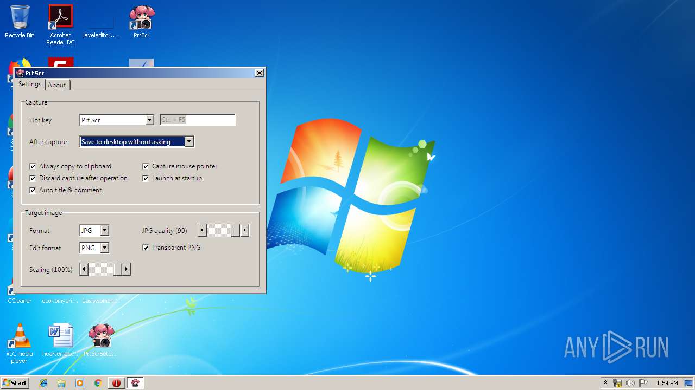
Task: Click JPG quality slider right arrow
Action: (245, 230)
